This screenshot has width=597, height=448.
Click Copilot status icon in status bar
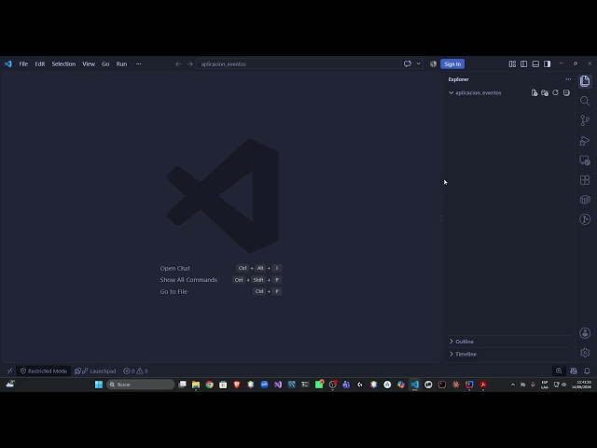tap(574, 371)
